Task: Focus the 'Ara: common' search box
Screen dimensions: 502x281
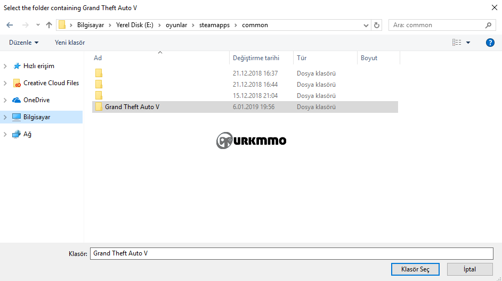Action: (x=442, y=25)
